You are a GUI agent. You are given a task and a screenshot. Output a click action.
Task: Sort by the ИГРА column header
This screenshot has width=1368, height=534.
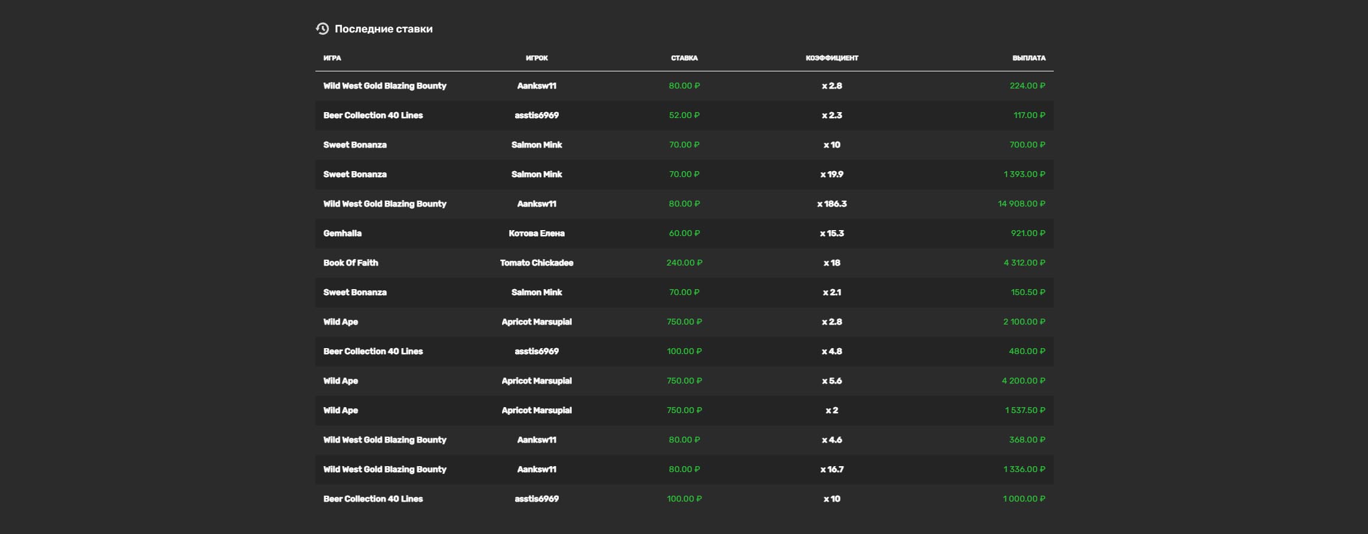[332, 58]
